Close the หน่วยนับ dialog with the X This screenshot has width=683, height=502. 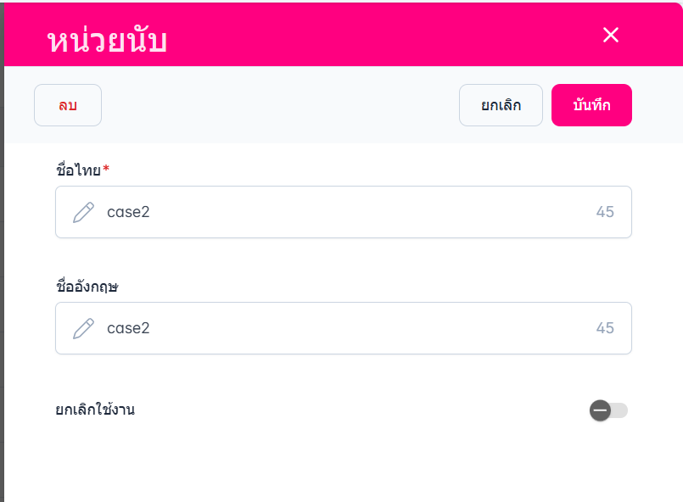coord(611,35)
